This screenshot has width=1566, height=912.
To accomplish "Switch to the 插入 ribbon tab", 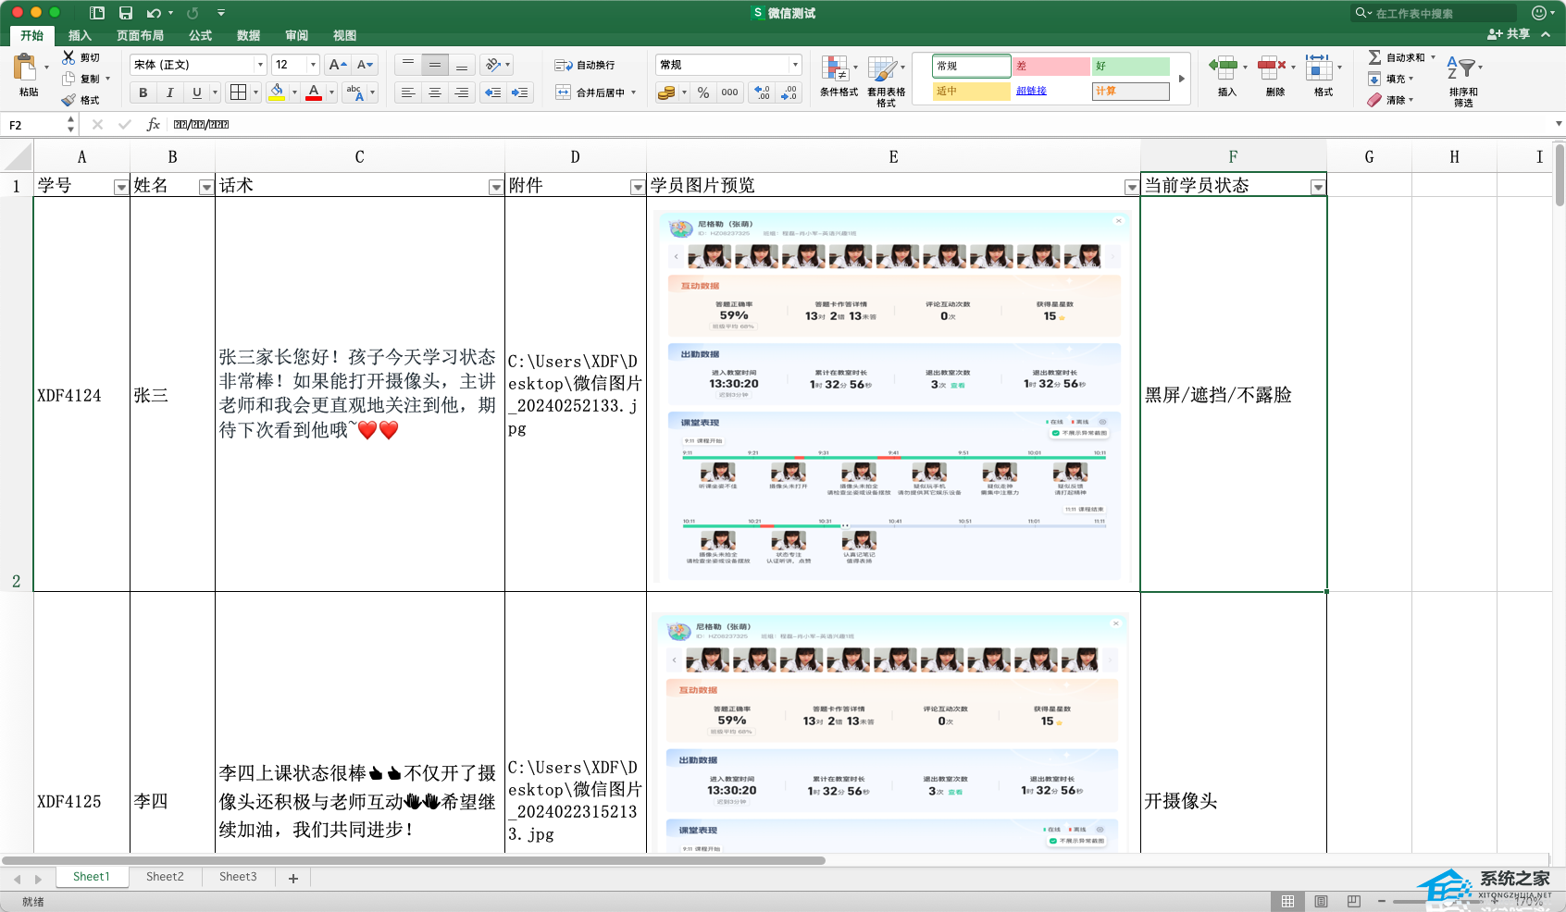I will pyautogui.click(x=80, y=35).
